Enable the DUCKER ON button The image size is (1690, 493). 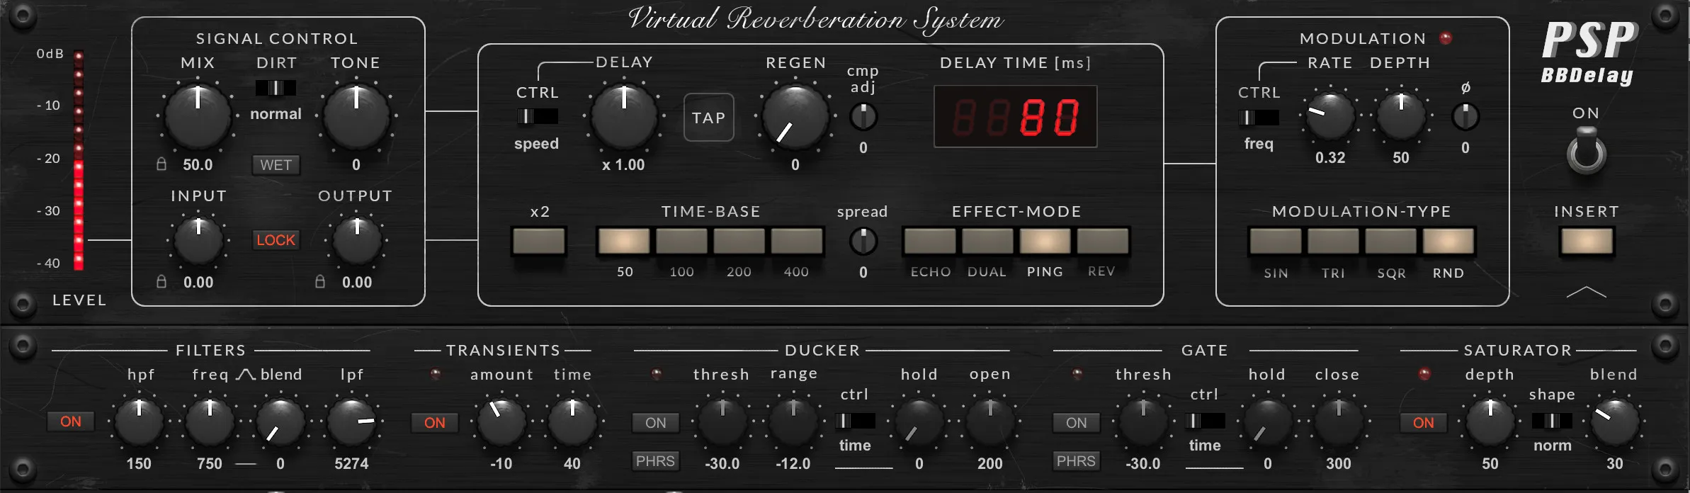coord(655,423)
